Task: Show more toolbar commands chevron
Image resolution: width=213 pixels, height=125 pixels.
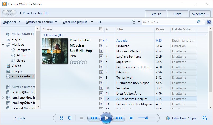Action: point(100,22)
